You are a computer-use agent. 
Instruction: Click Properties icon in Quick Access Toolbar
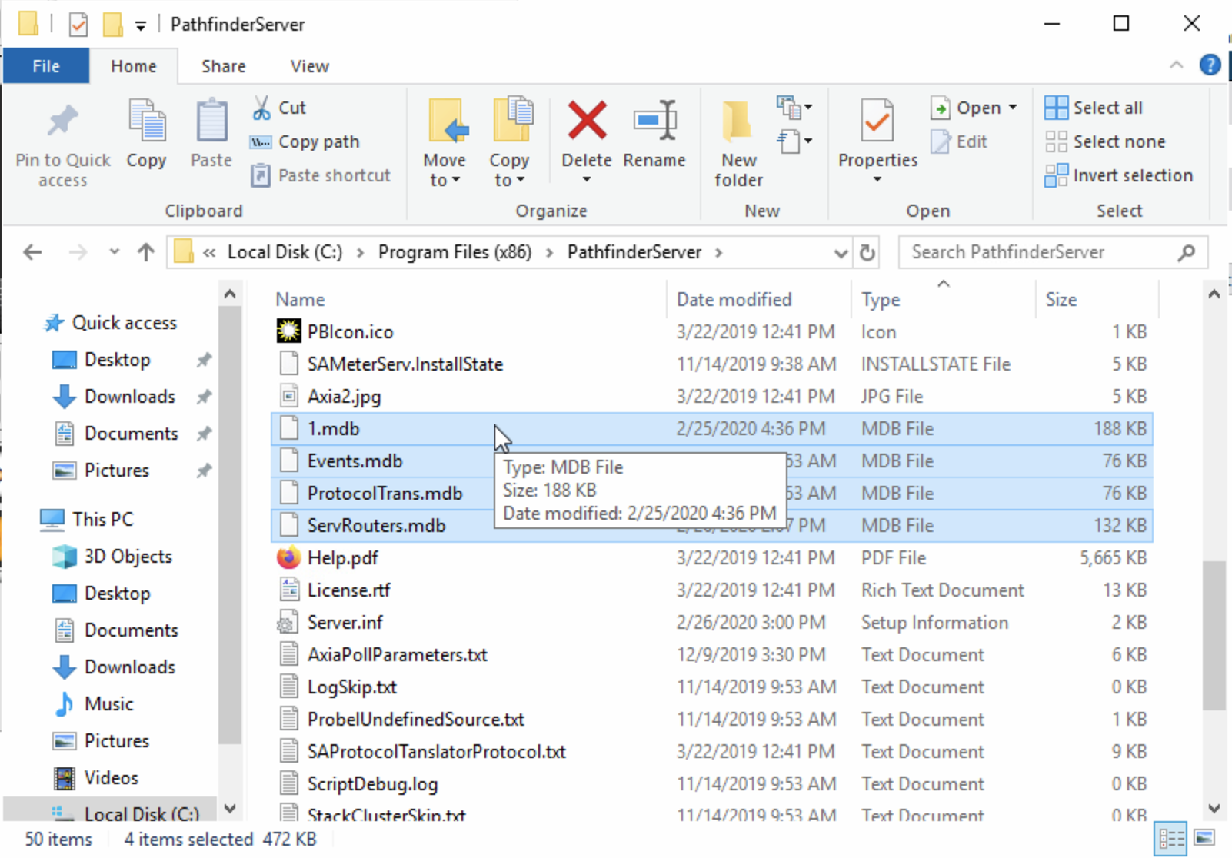click(78, 25)
